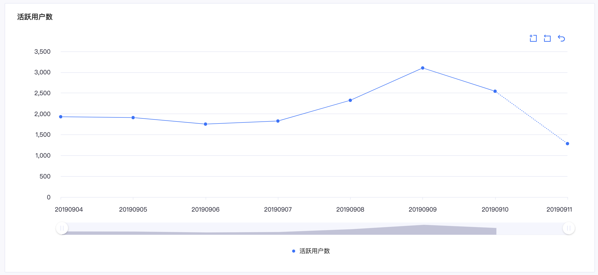This screenshot has width=598, height=275.
Task: Click the 2,500 y-axis label
Action: [42, 93]
